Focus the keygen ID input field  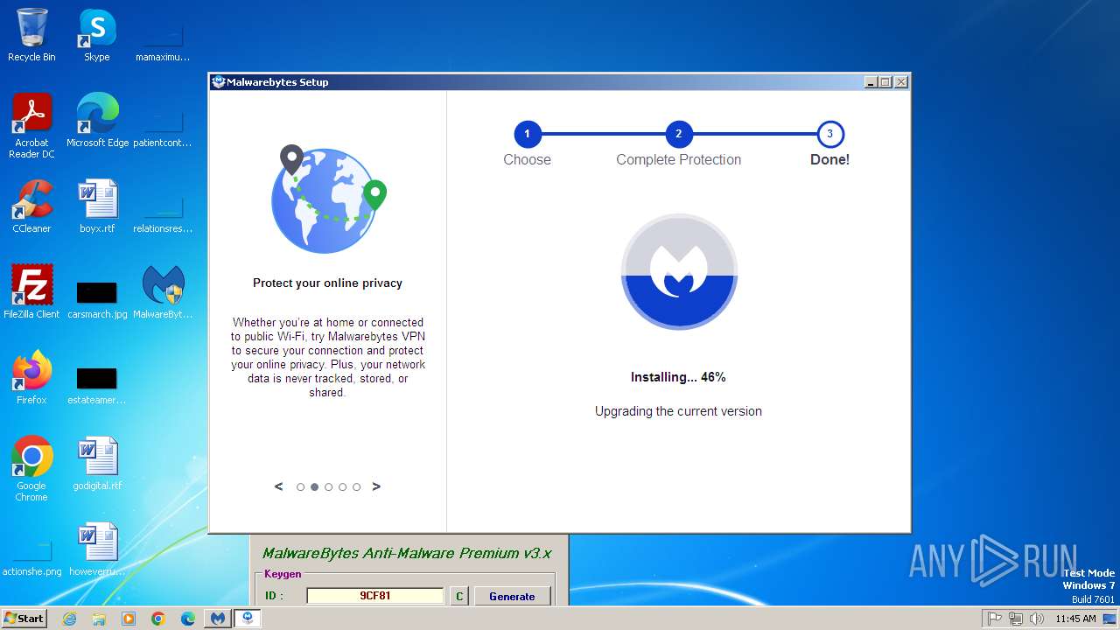(x=375, y=596)
